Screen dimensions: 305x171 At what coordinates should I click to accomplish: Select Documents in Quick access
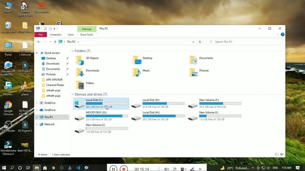point(53,69)
